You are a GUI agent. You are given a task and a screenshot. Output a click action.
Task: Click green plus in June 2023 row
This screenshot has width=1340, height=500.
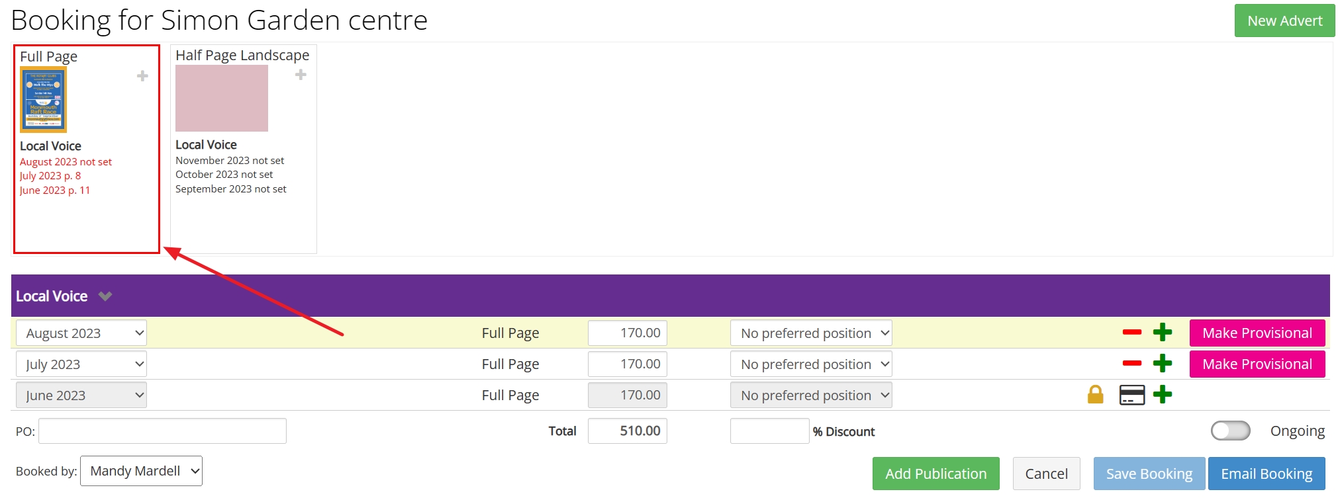tap(1163, 395)
